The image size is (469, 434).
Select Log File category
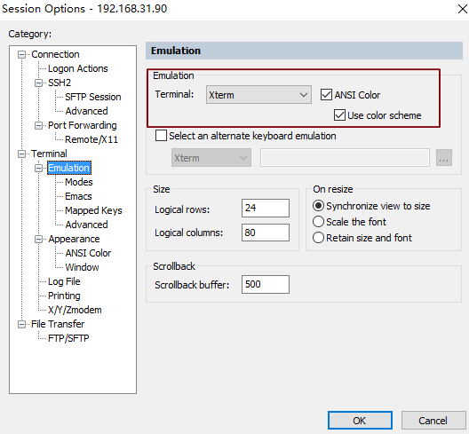click(x=64, y=281)
